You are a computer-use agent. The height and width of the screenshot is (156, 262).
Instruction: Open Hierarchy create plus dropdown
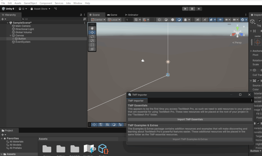pos(4,19)
